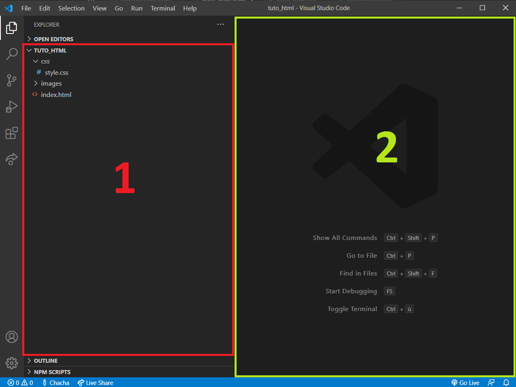The width and height of the screenshot is (516, 387).
Task: Close the VS Code window
Action: pos(505,8)
